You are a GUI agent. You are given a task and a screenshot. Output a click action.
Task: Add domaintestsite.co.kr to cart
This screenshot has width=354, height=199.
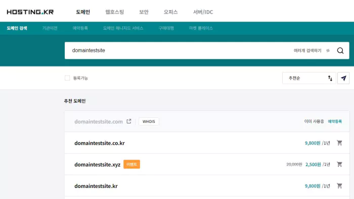[339, 143]
